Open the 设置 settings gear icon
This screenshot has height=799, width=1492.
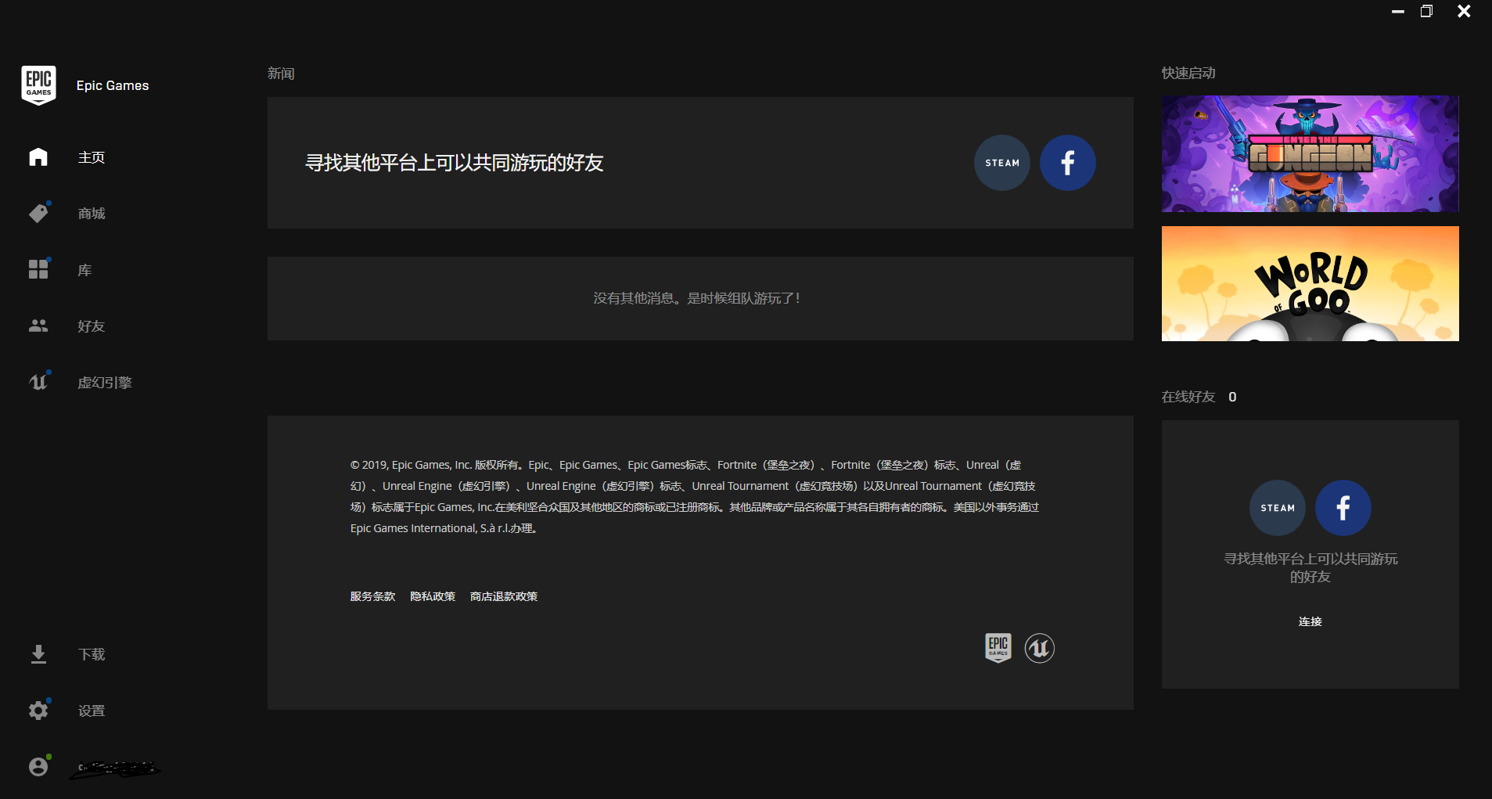38,710
